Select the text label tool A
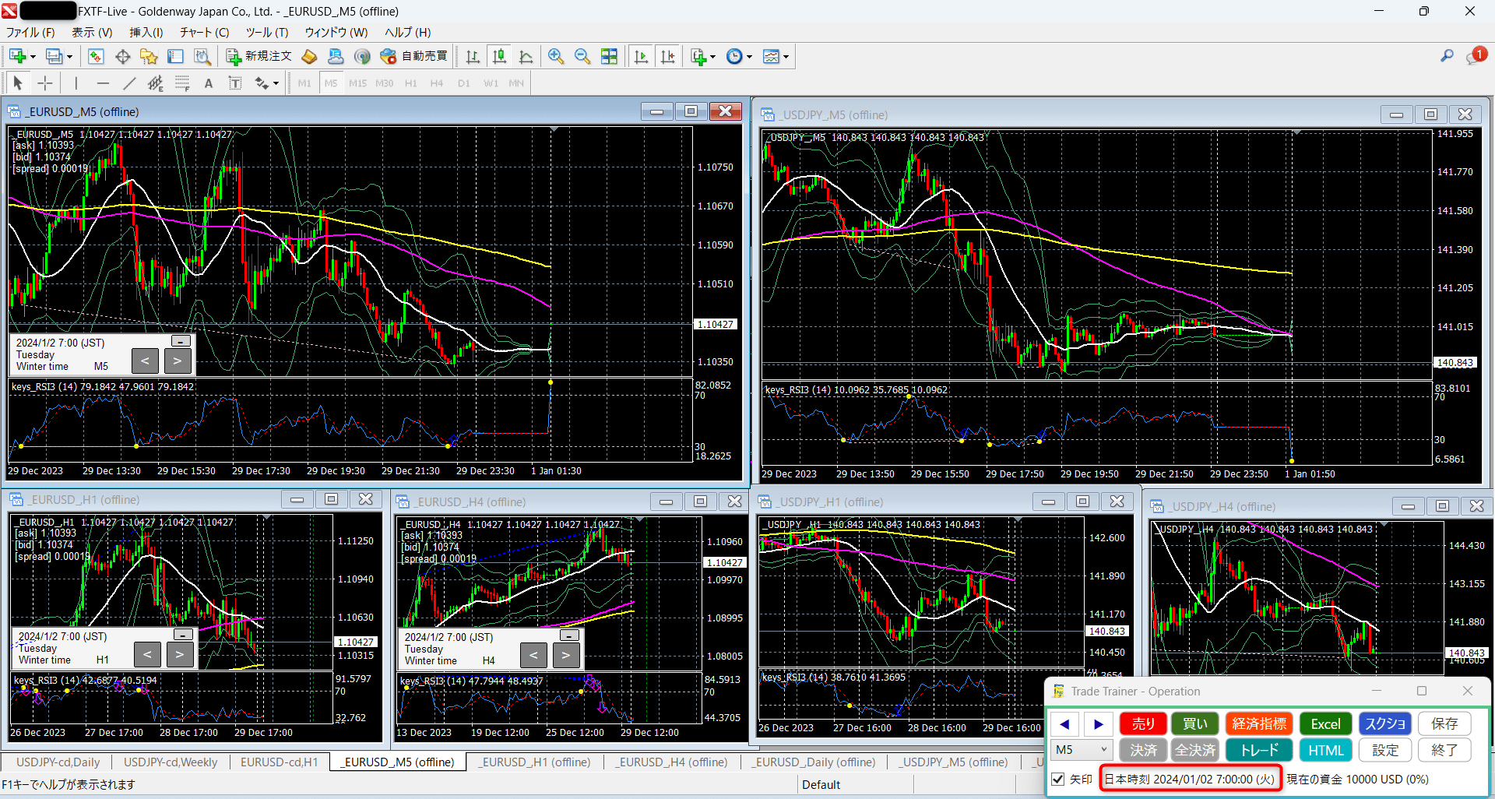 tap(209, 83)
